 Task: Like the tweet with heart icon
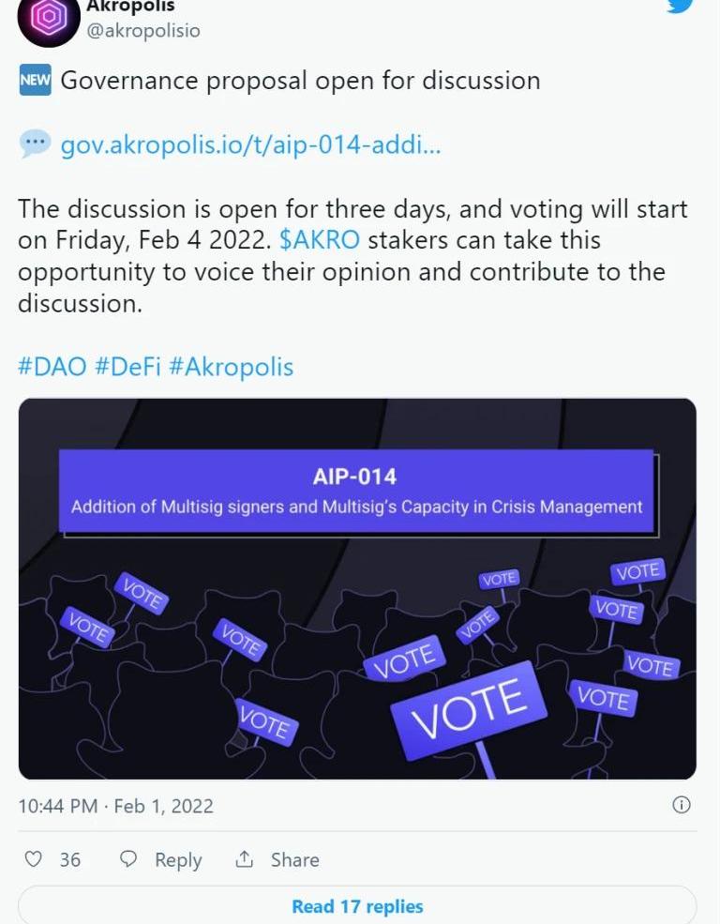tap(33, 859)
